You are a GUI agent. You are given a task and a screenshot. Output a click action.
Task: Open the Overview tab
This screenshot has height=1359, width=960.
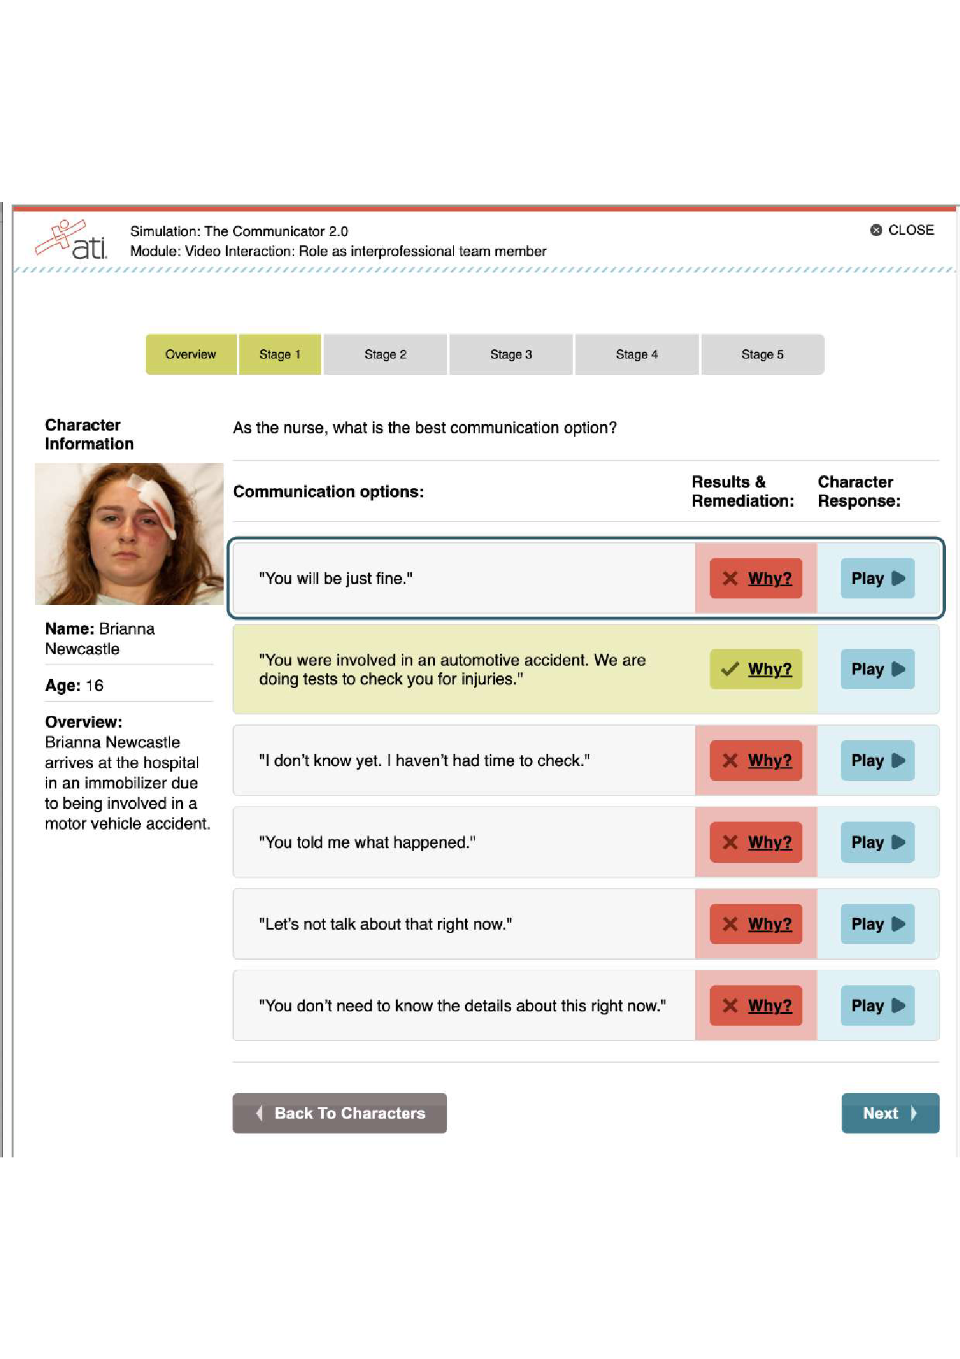(190, 354)
